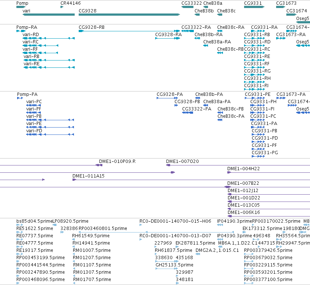Viewport: 310px width, 285px height.
Task: Click the CheB38a gene label
Action: pos(213,3)
